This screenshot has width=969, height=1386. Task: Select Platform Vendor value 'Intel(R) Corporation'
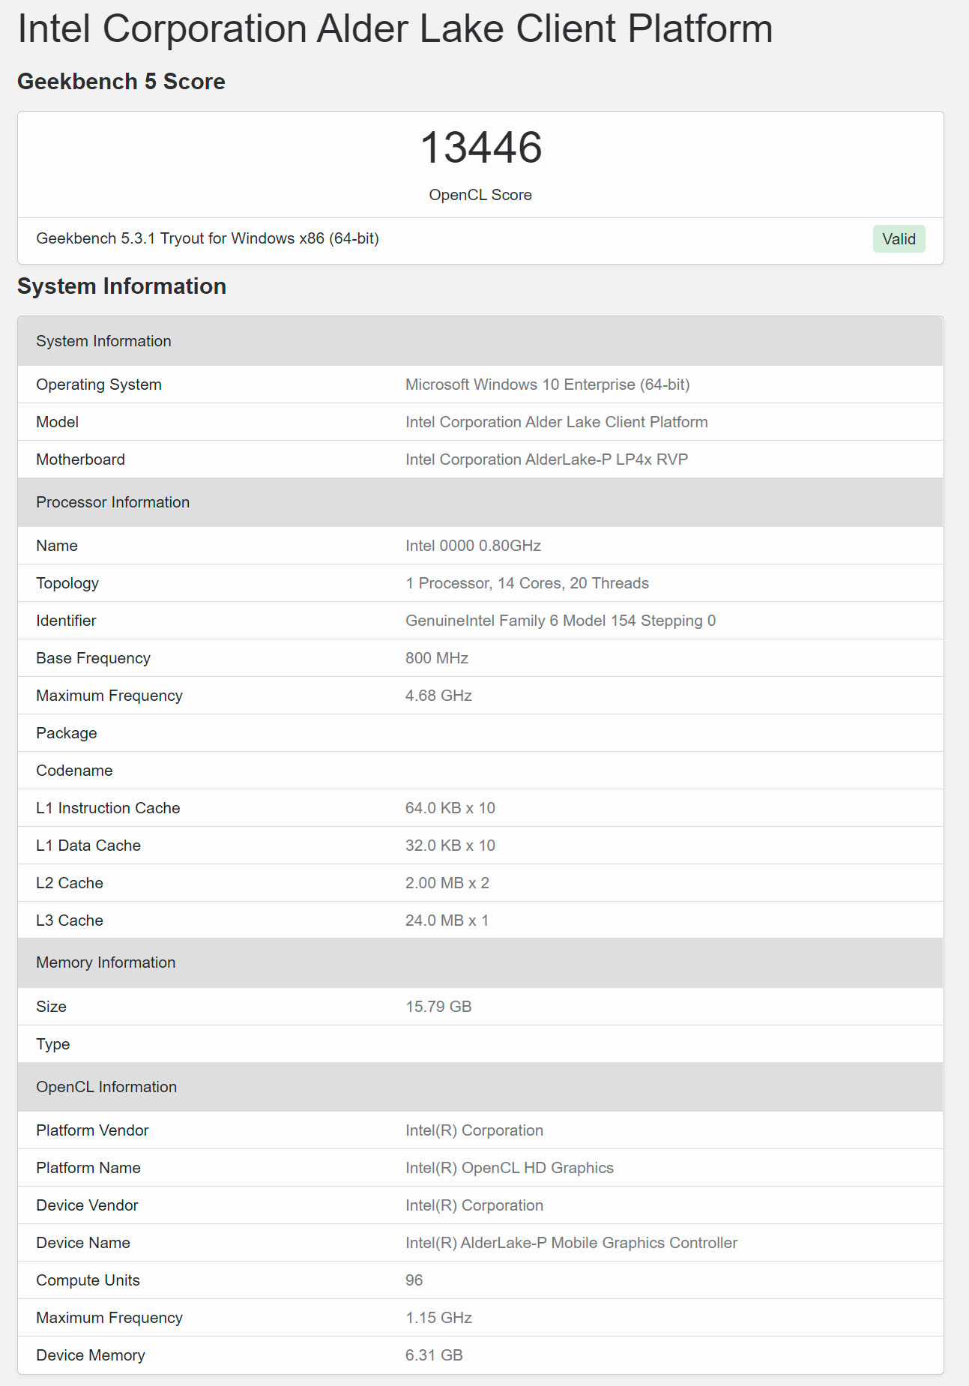click(474, 1130)
